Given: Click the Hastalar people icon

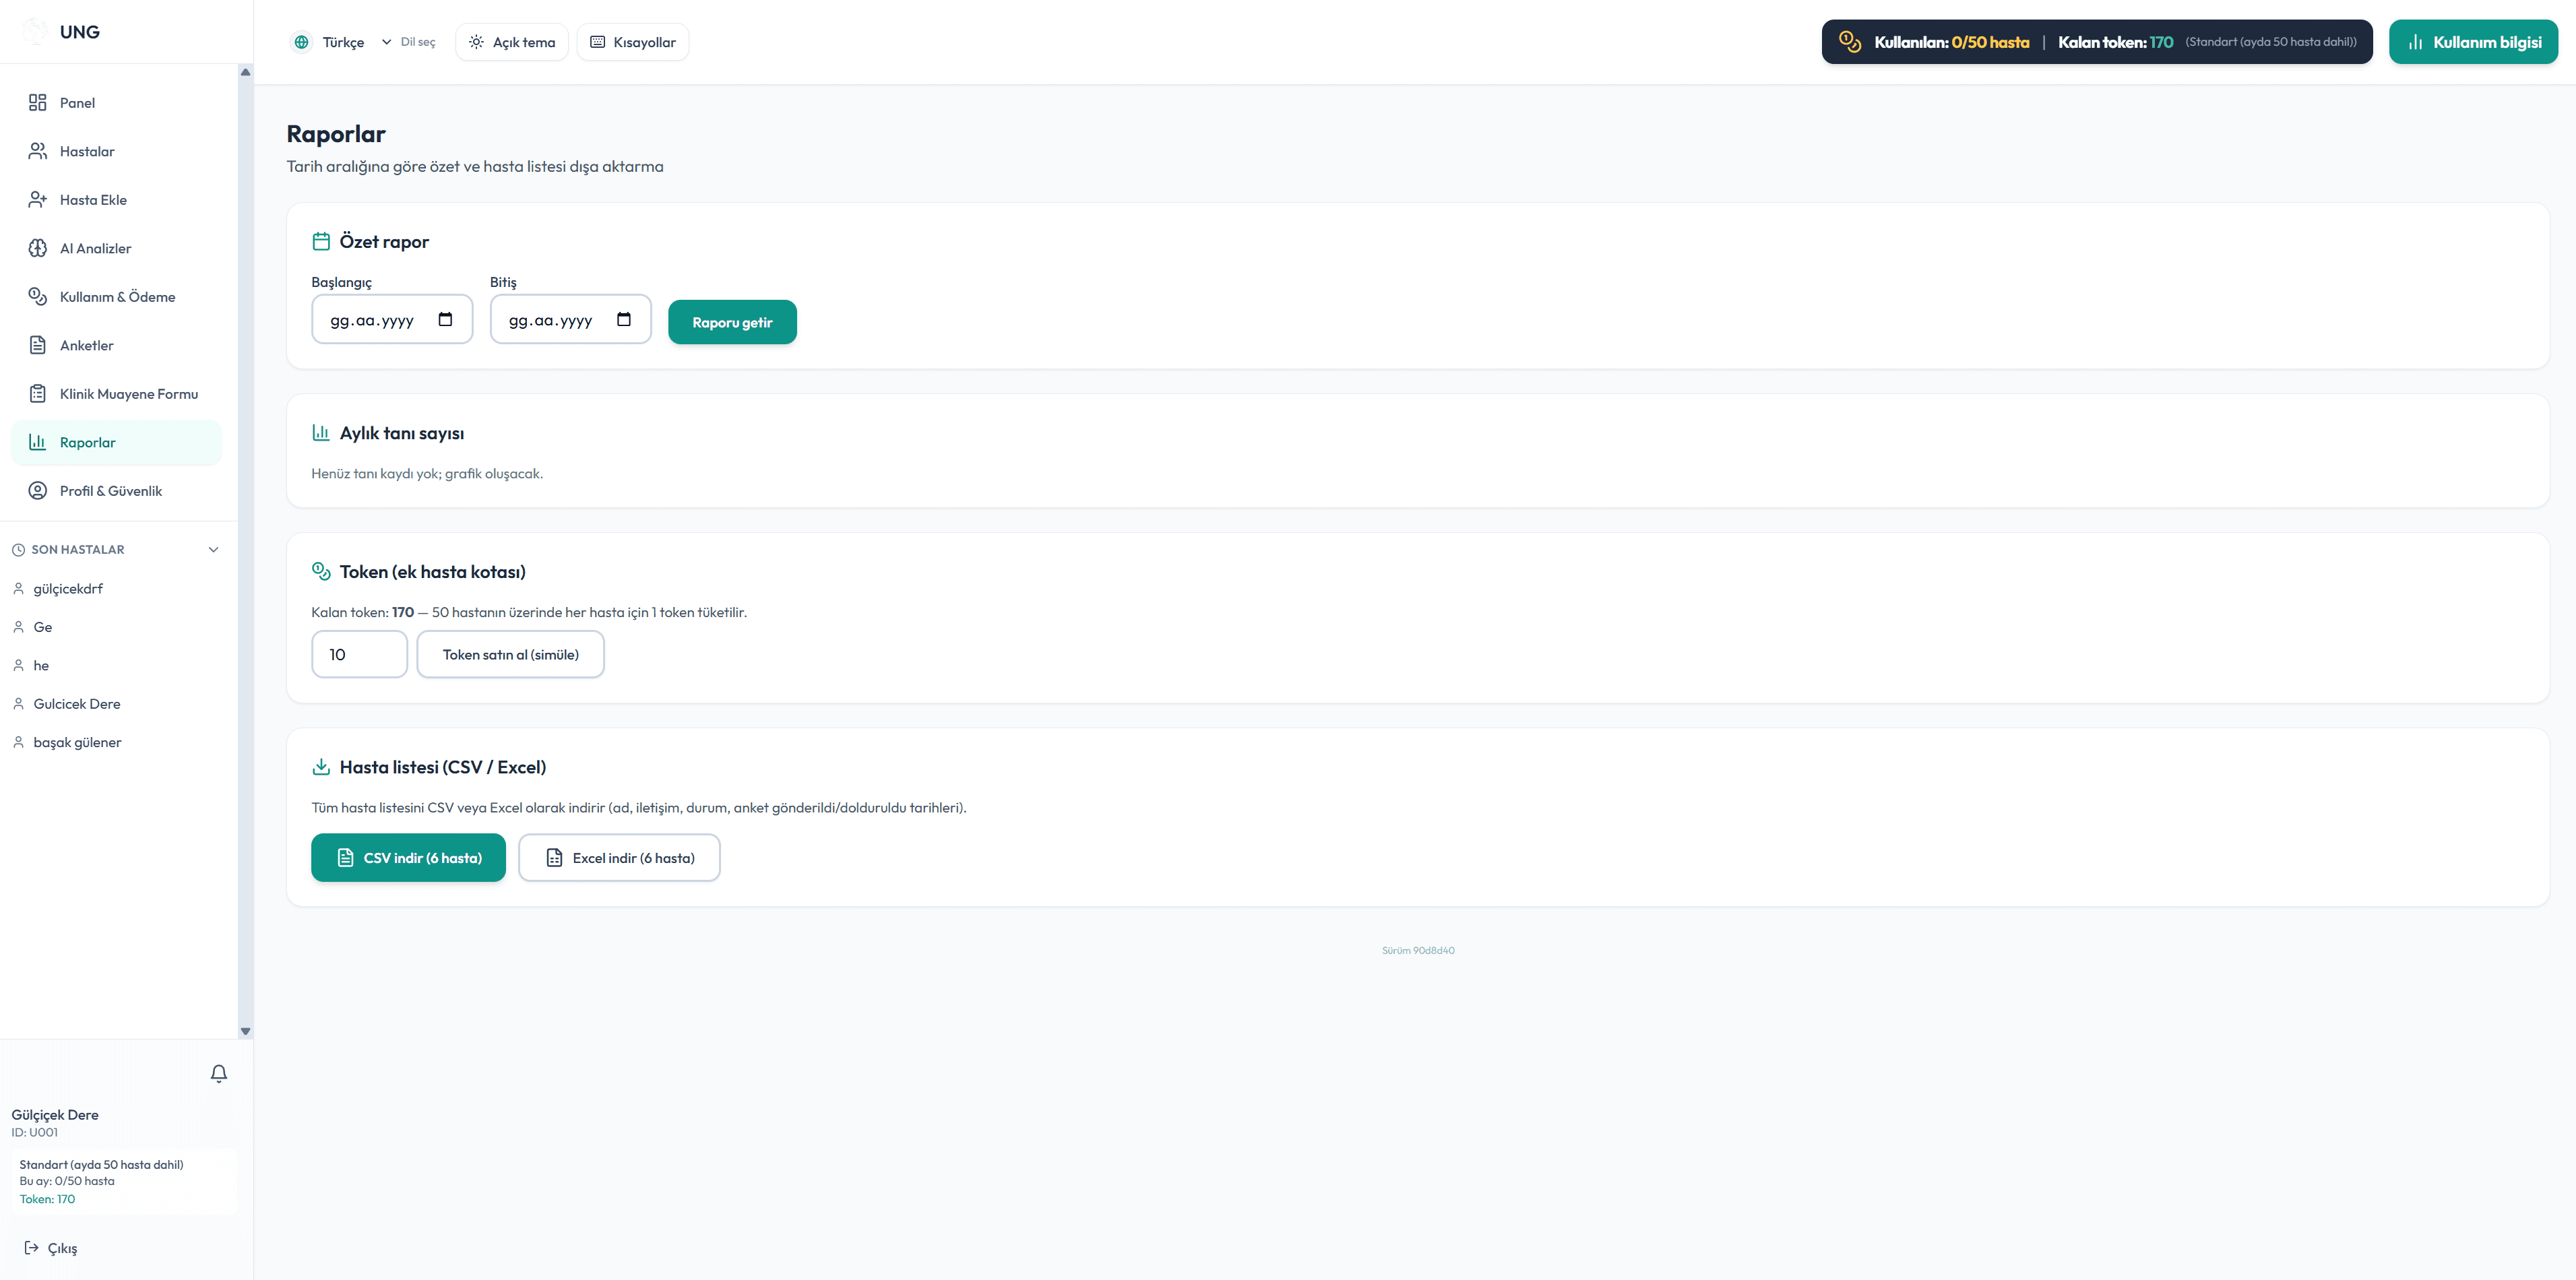Looking at the screenshot, I should (38, 151).
